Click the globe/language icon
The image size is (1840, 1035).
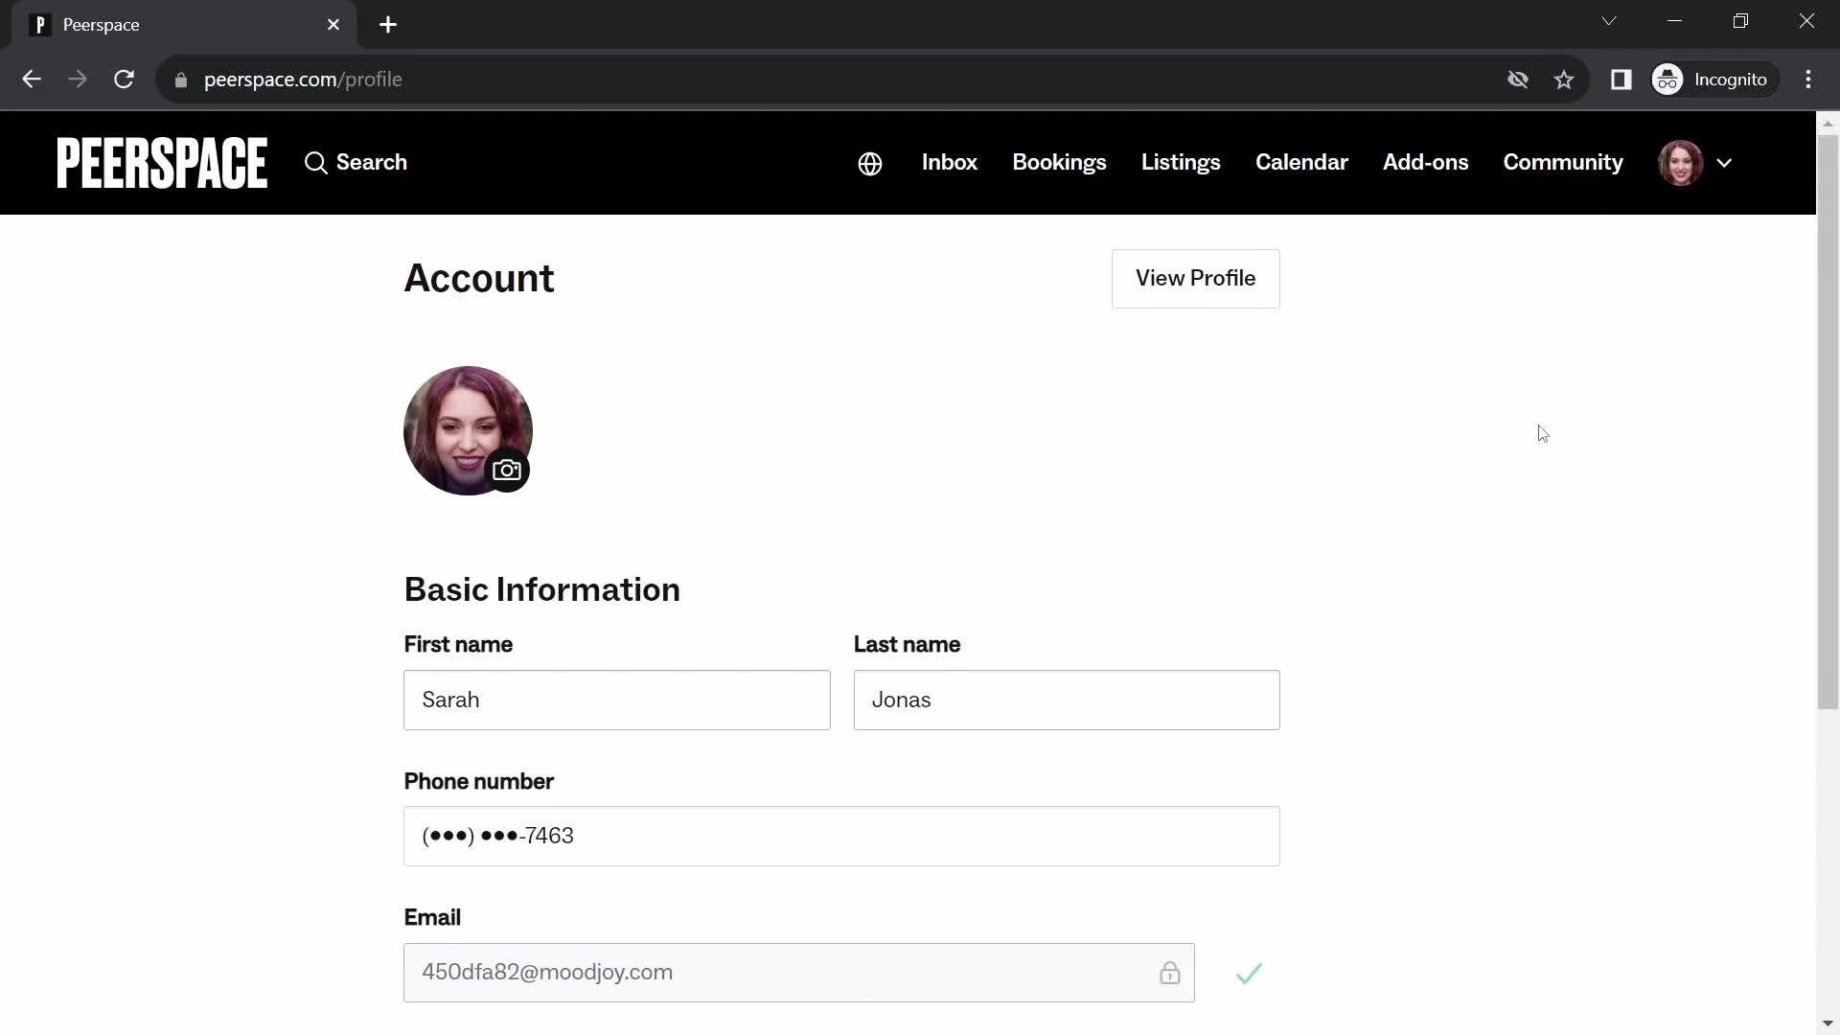(x=869, y=162)
